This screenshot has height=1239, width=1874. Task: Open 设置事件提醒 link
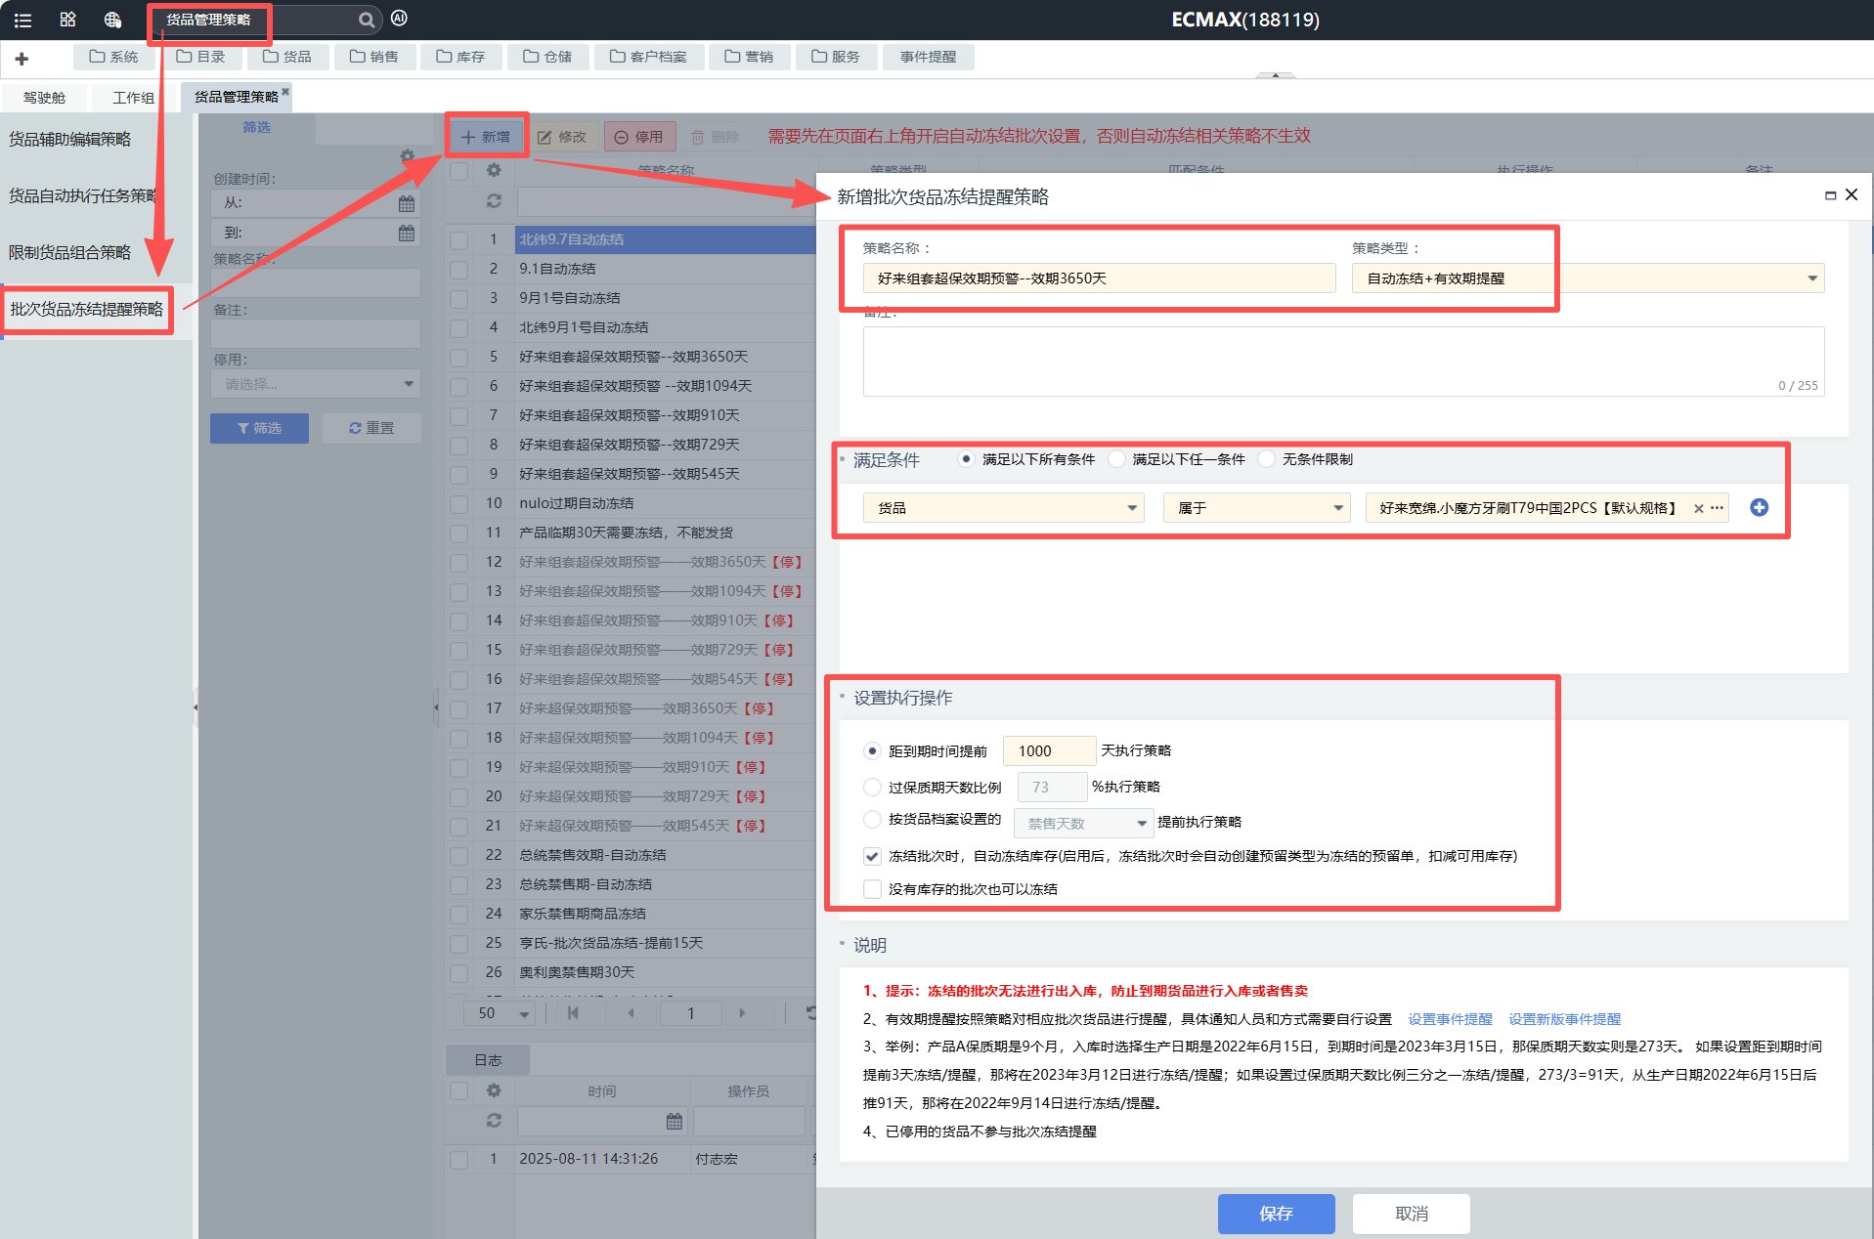pos(1450,1019)
